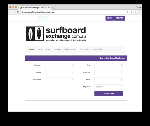The image size is (150, 126).
Task: Select the Surfboard Exchange browser tab
Action: 35,8
